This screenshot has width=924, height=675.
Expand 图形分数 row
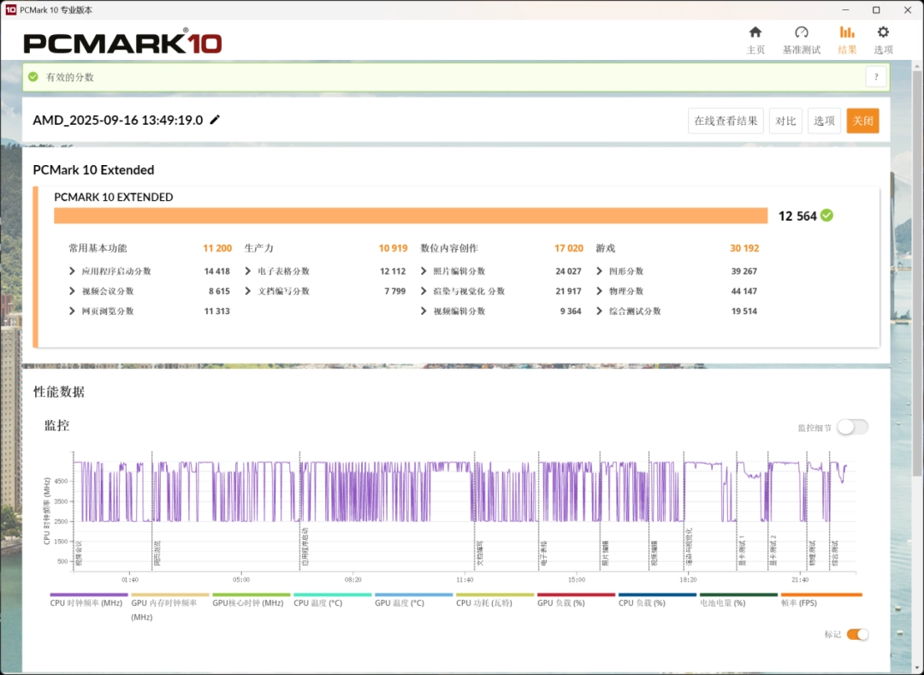pyautogui.click(x=599, y=271)
